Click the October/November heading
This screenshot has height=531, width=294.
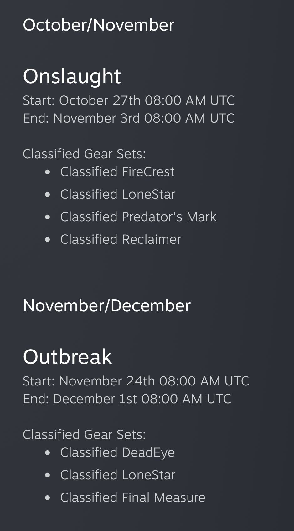coord(98,25)
